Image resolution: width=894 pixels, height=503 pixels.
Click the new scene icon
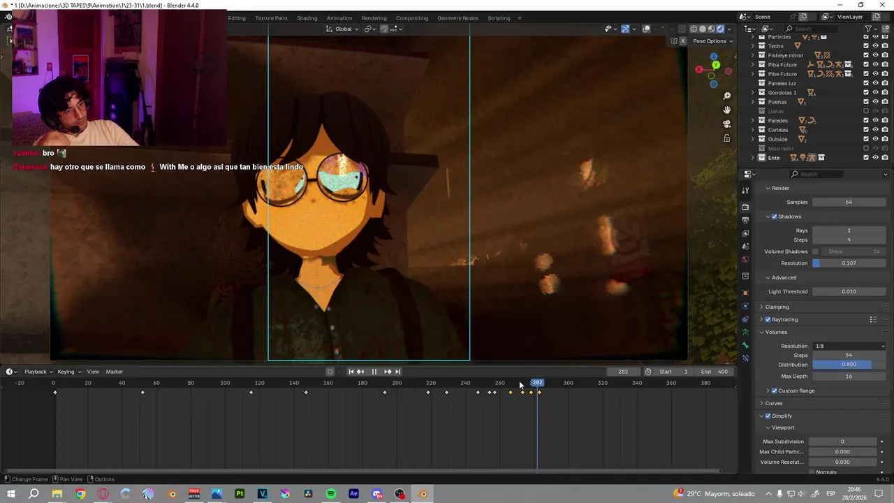click(803, 17)
